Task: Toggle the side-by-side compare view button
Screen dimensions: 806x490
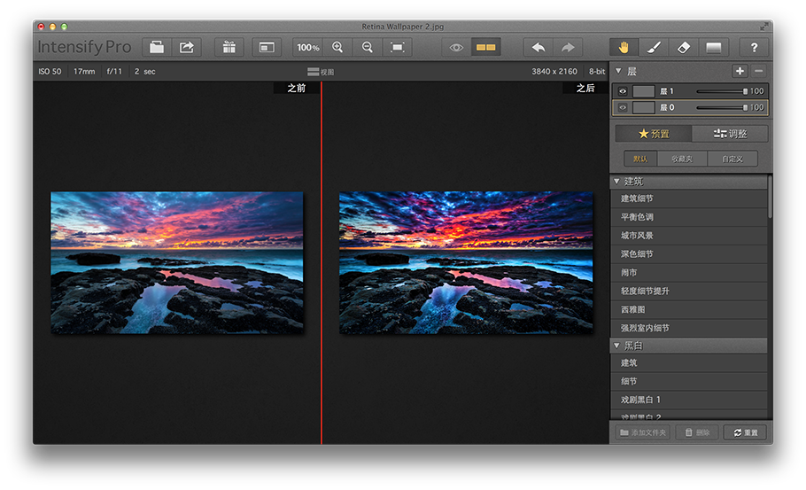Action: pos(485,47)
